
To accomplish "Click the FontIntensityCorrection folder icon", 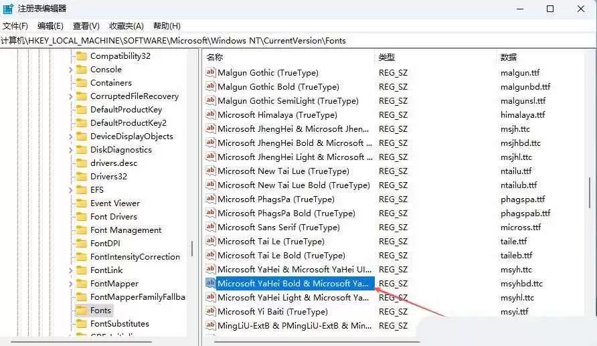I will pos(82,256).
